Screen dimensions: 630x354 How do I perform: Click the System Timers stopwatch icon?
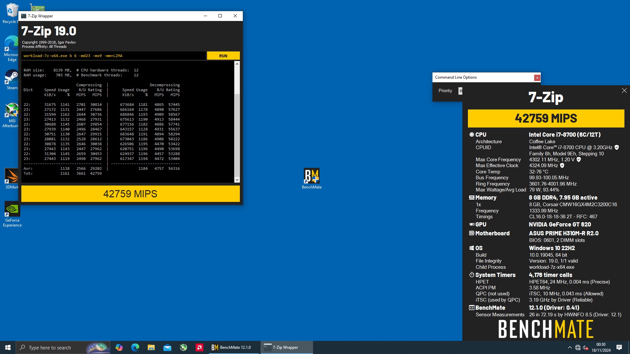472,275
